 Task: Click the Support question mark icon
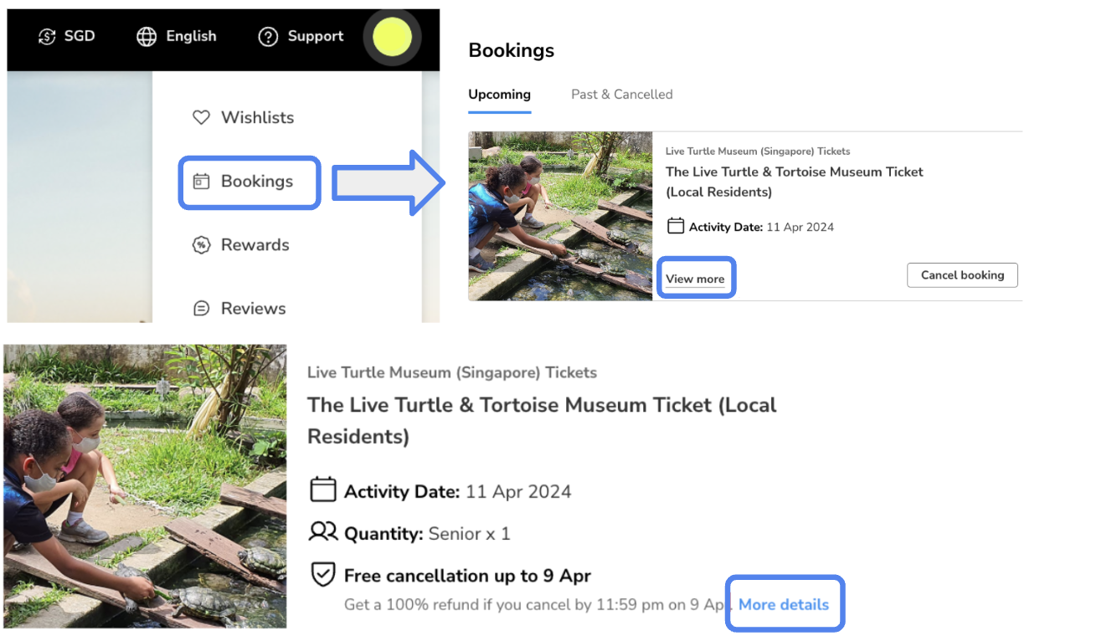[268, 37]
